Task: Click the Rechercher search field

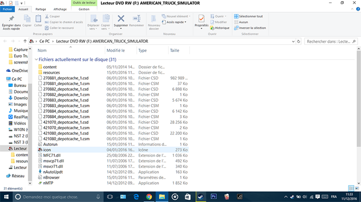Action: pos(331,41)
